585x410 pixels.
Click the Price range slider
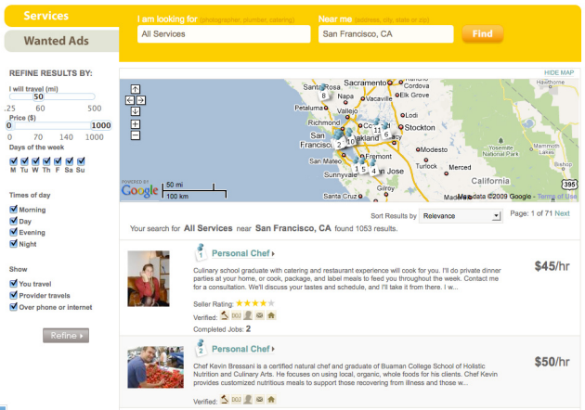[59, 125]
